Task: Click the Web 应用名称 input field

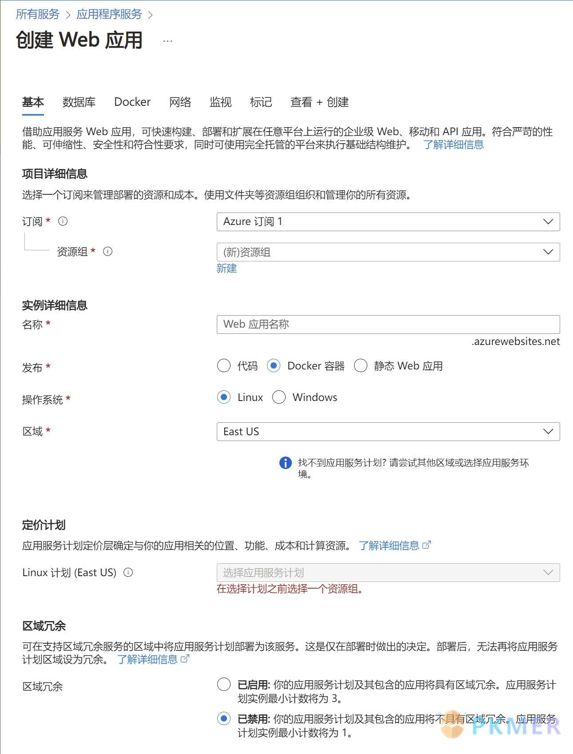Action: click(388, 325)
